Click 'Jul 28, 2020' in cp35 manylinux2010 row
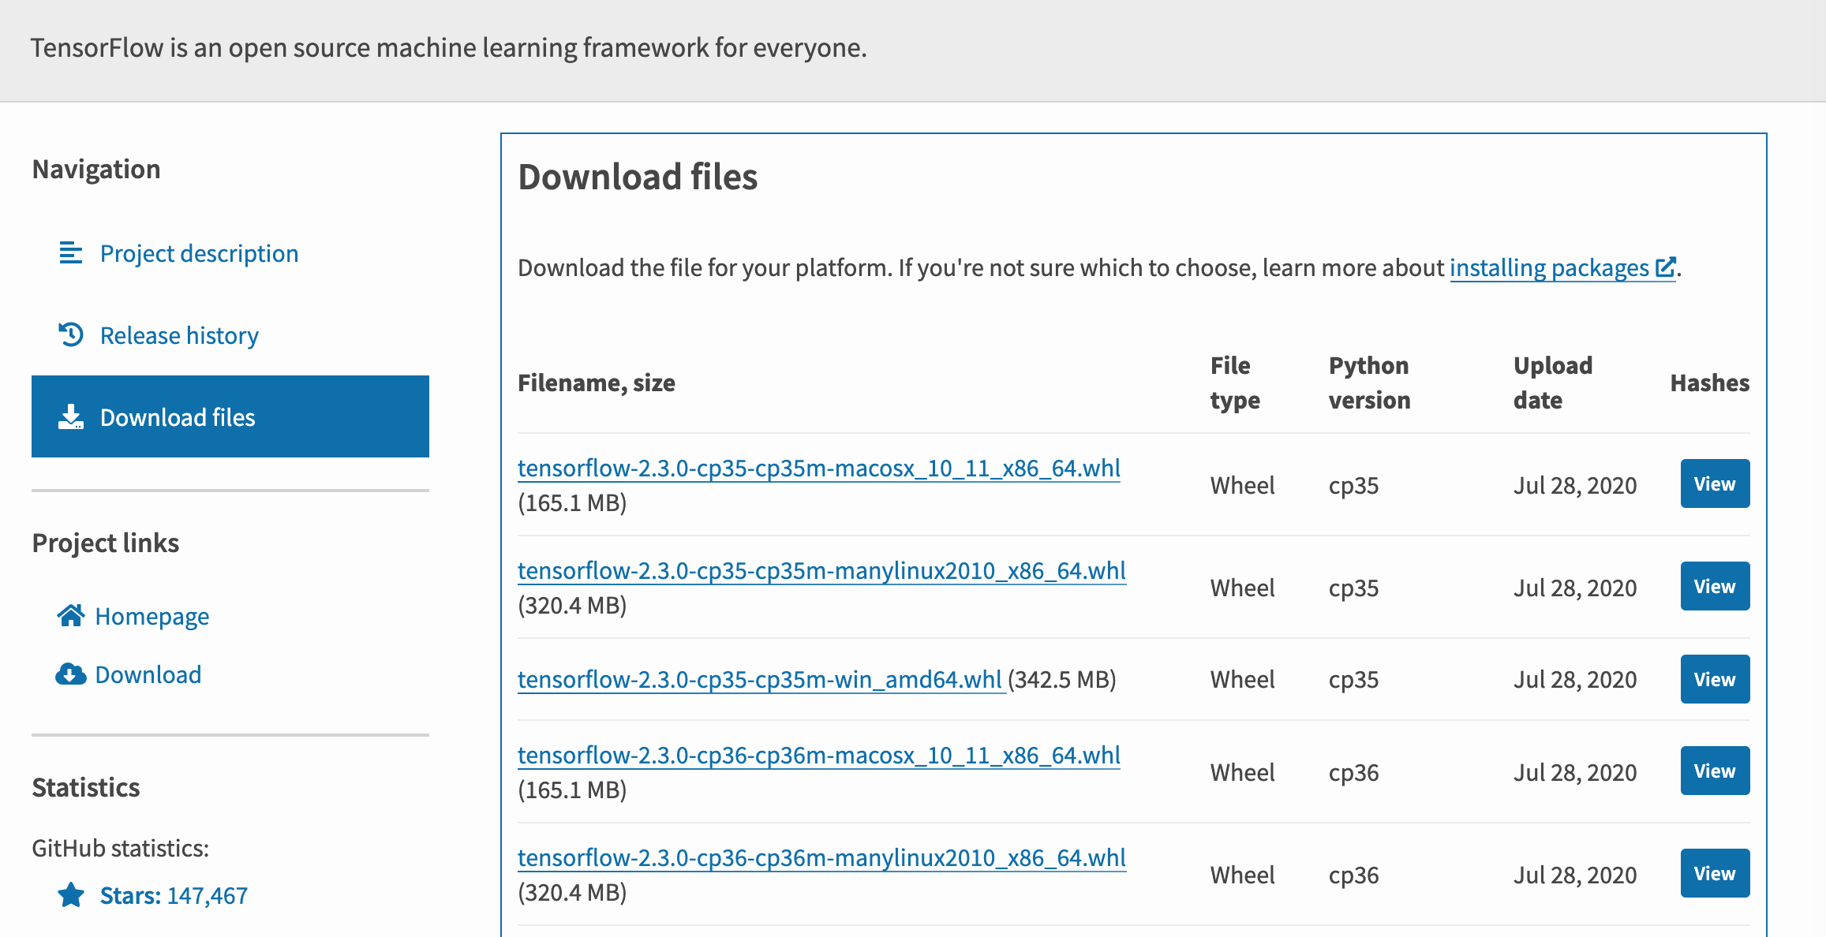Screen dimensions: 1826x937 [x=1575, y=588]
